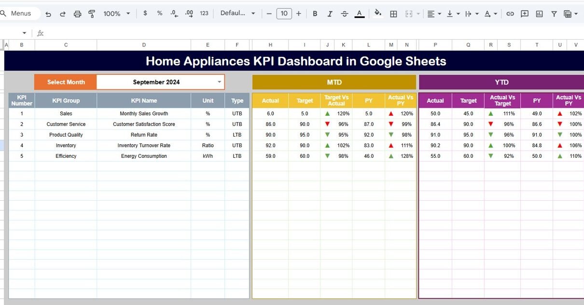Viewport: 584px width, 305px height.
Task: Toggle bold formatting
Action: (315, 14)
